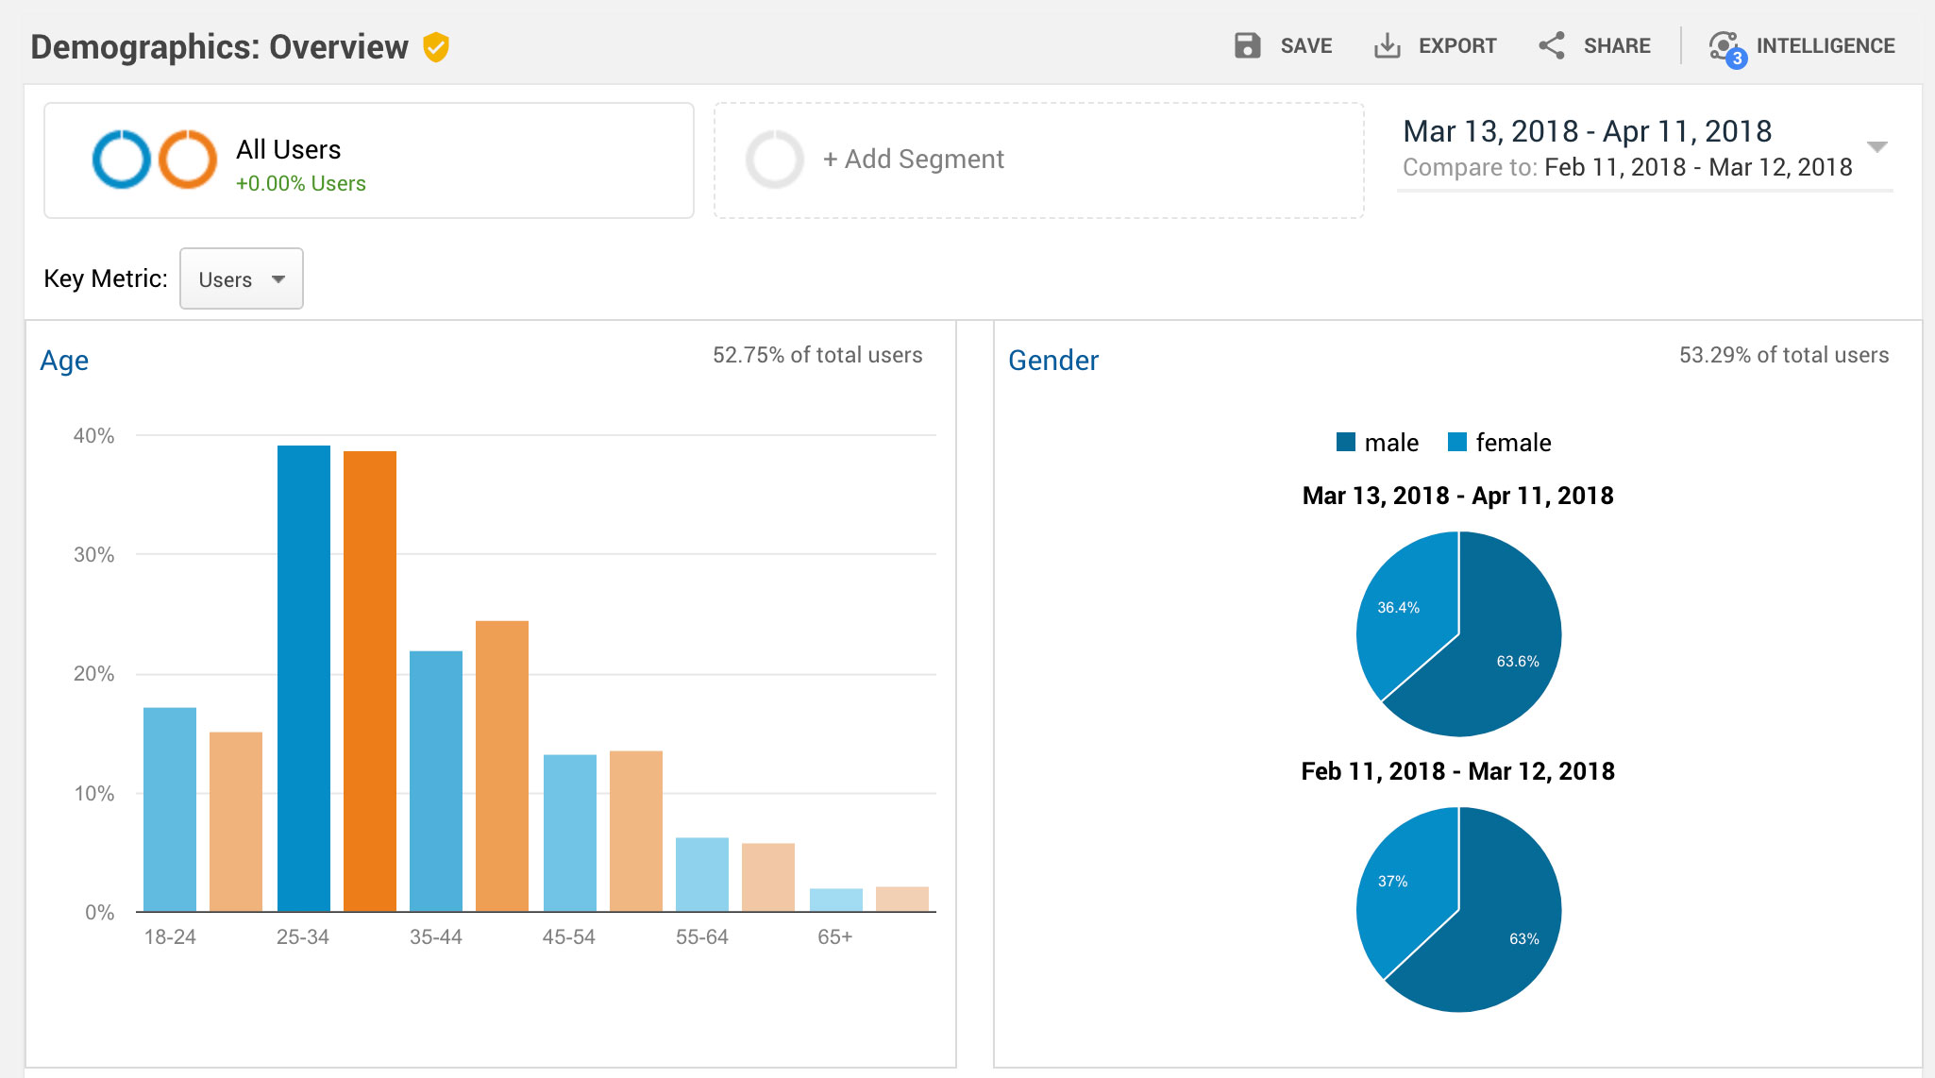Click the blue 65+ age bar

pos(836,901)
